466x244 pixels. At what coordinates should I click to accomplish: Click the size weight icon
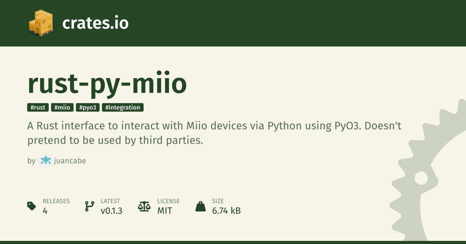(x=200, y=206)
